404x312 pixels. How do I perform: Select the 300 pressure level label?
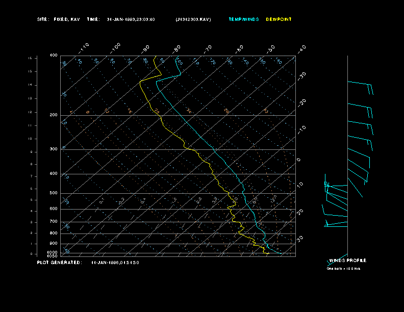click(x=54, y=149)
